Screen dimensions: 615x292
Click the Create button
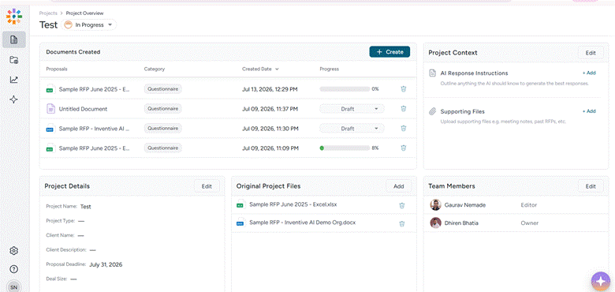click(x=389, y=52)
